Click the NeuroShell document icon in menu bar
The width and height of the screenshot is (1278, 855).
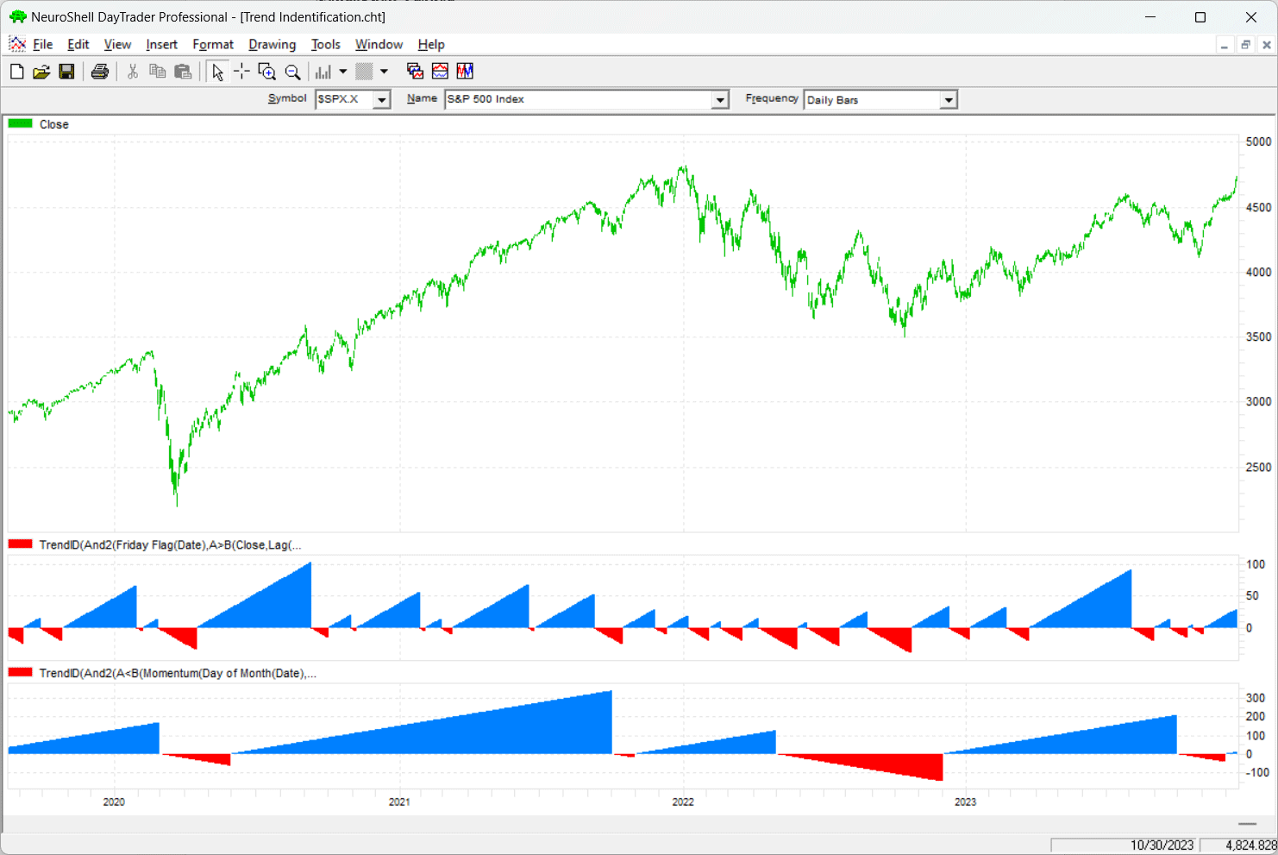(x=16, y=44)
